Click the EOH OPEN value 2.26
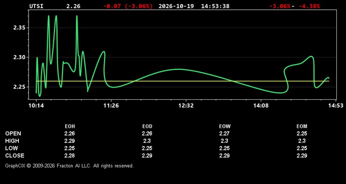 point(70,133)
